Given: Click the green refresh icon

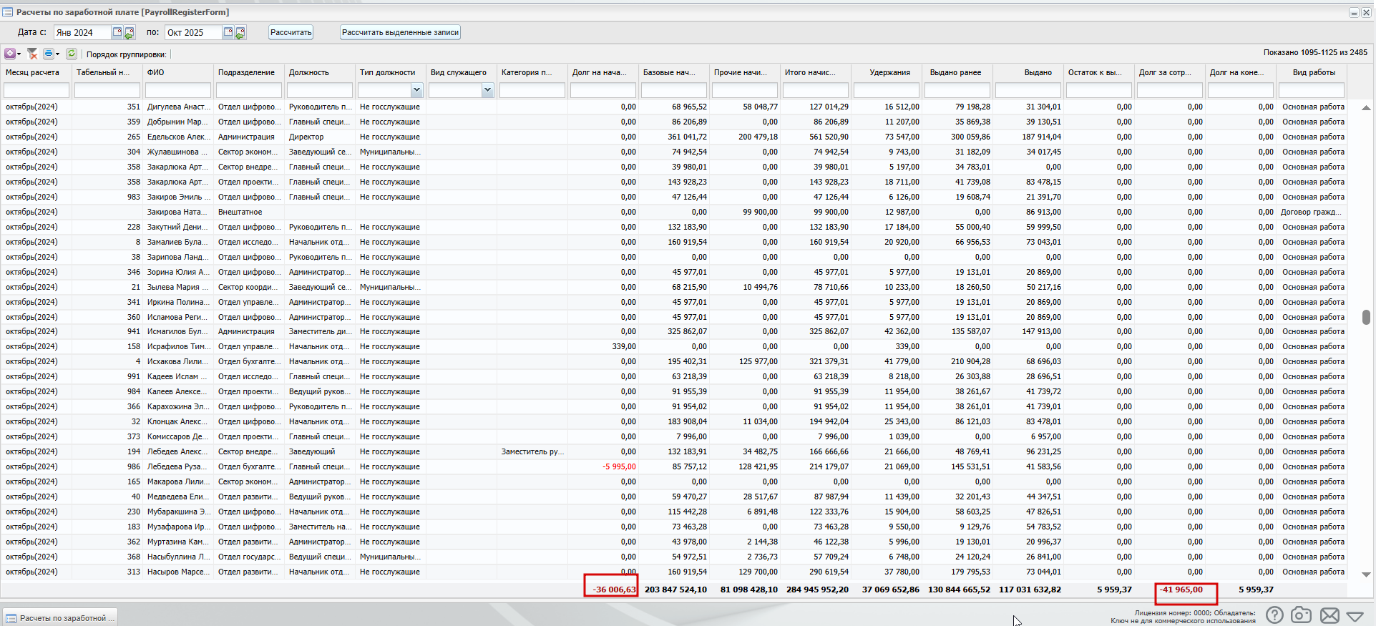Looking at the screenshot, I should pyautogui.click(x=72, y=54).
